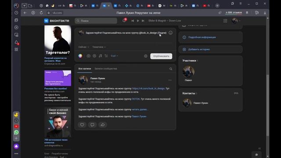Open contact Павел Лукин
The width and height of the screenshot is (281, 158).
click(201, 103)
